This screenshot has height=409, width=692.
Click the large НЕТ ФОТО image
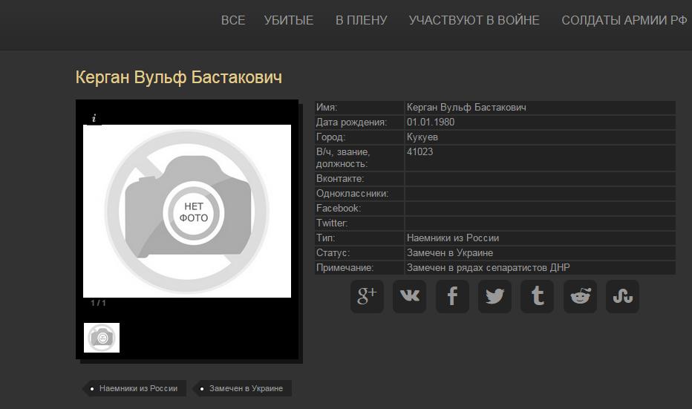click(187, 211)
